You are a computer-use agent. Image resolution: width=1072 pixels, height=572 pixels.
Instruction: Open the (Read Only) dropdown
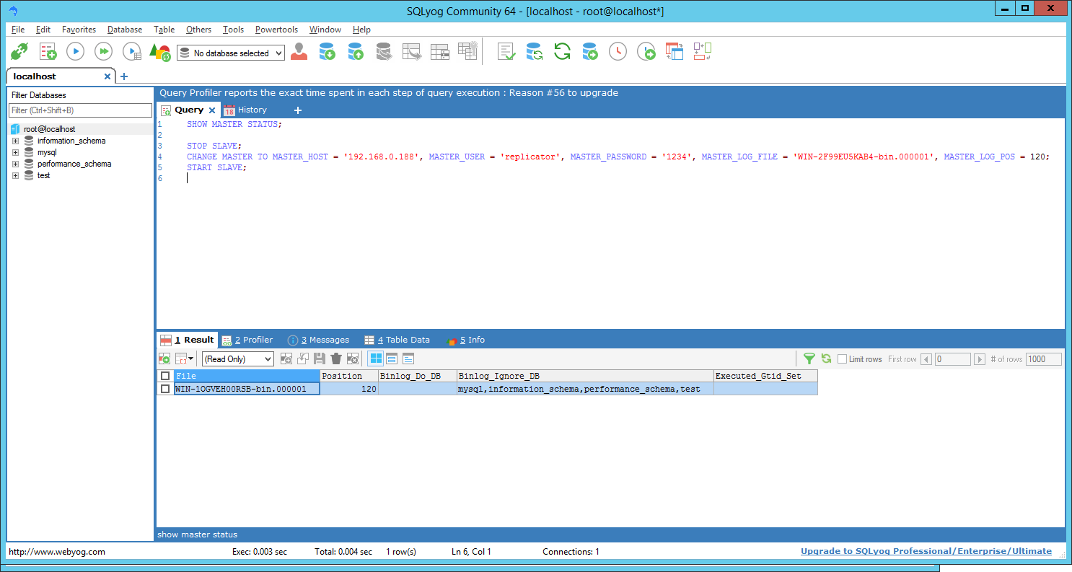238,358
